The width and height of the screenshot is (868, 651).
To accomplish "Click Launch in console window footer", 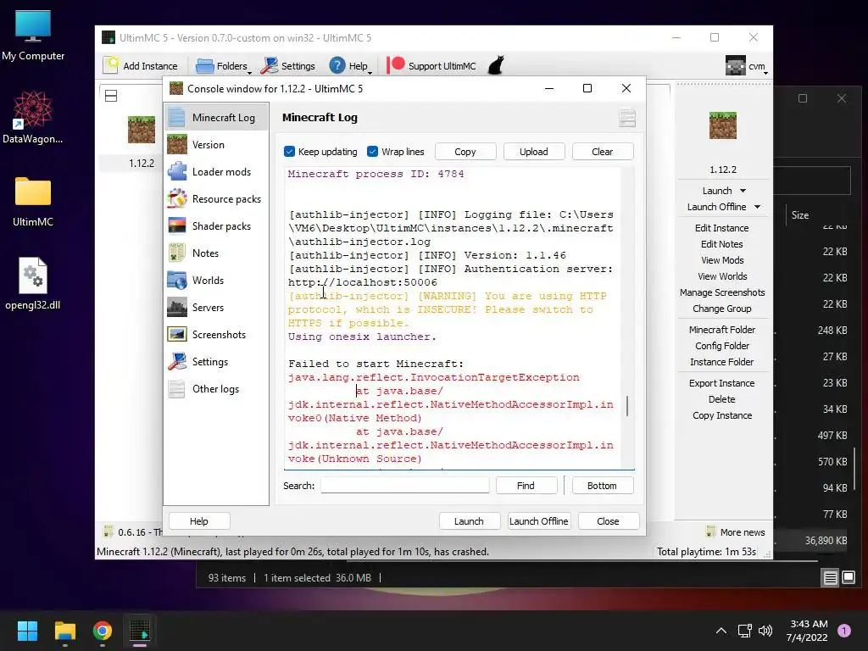I will (469, 521).
